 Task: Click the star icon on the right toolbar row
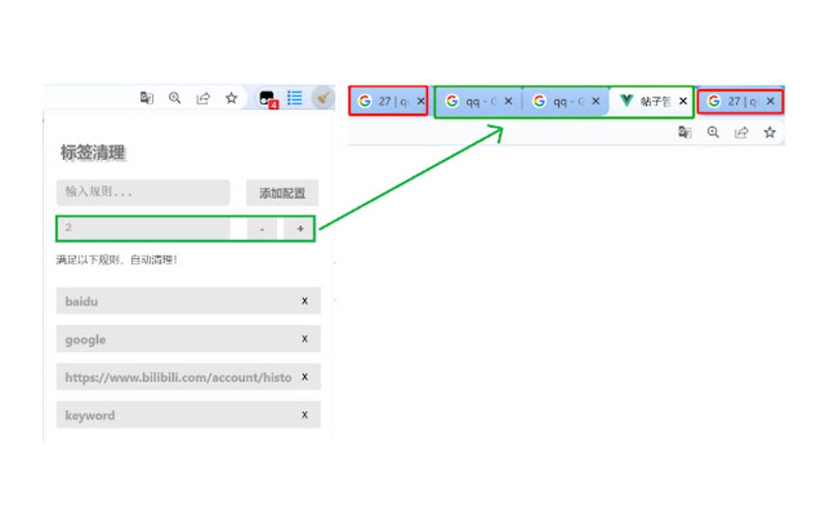coord(770,132)
